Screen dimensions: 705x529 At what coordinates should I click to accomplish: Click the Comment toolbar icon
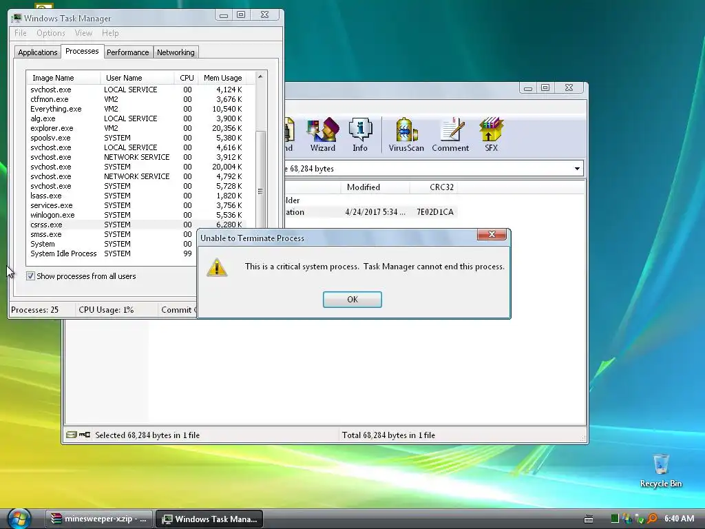click(x=450, y=135)
